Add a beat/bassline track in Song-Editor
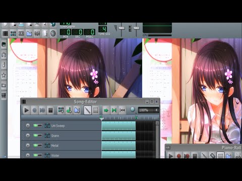242x181 pixels. [61, 110]
